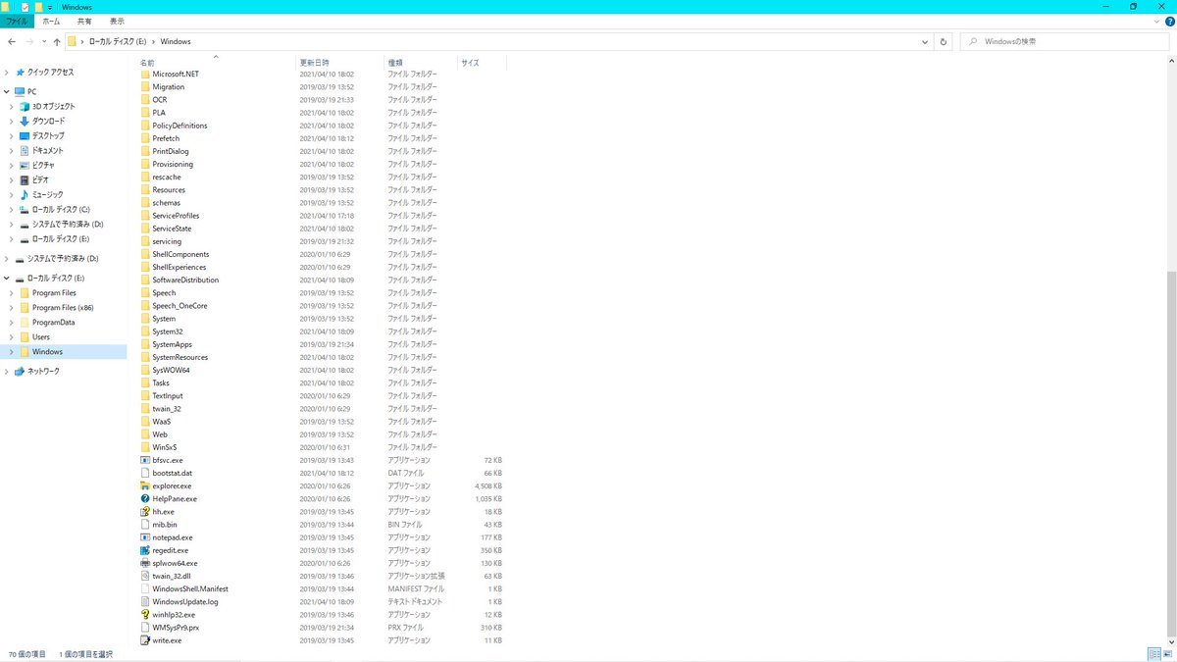Image resolution: width=1177 pixels, height=662 pixels.
Task: Click the Back navigation arrow
Action: point(11,42)
